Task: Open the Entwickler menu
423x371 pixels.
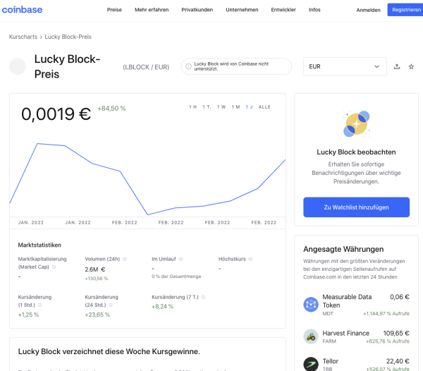Action: pyautogui.click(x=283, y=10)
